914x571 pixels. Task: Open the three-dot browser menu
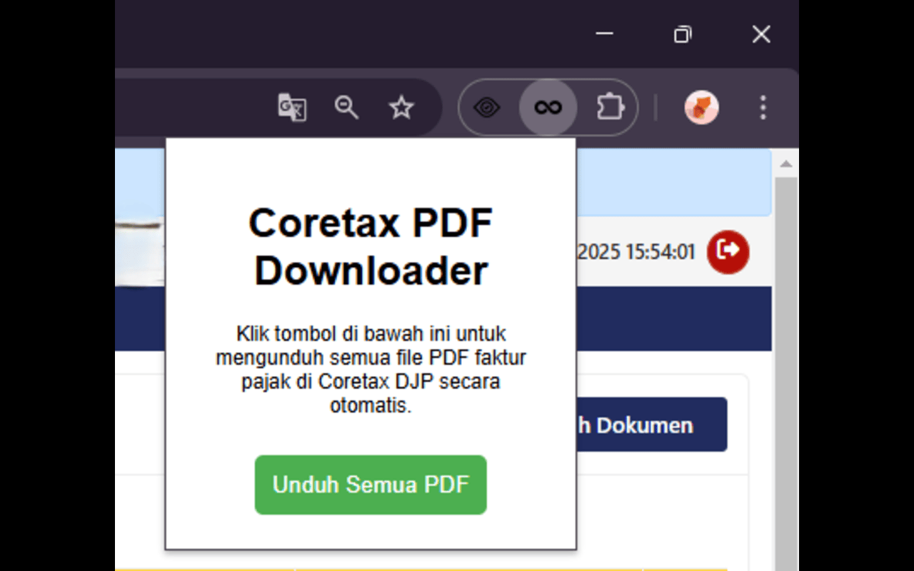click(x=763, y=108)
